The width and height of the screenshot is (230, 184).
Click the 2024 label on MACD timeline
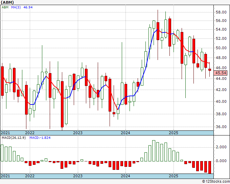coord(125,176)
